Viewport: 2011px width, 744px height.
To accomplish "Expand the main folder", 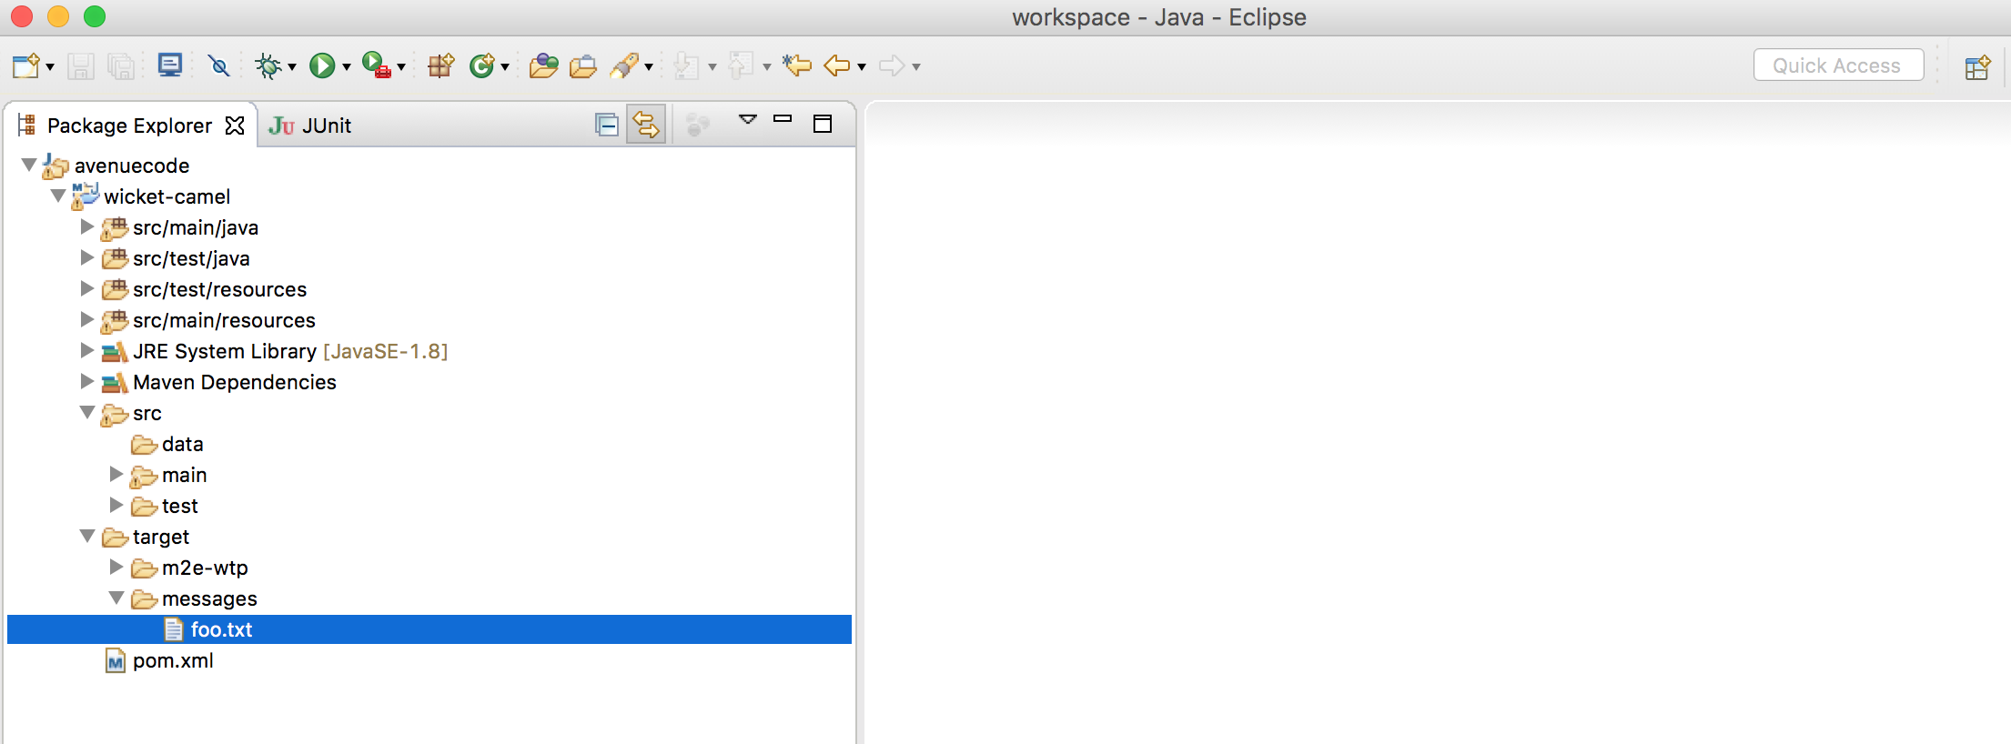I will [x=116, y=474].
